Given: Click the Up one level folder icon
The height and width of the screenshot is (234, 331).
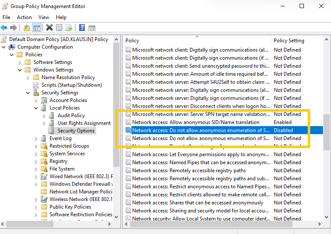Looking at the screenshot, I should [x=27, y=28].
